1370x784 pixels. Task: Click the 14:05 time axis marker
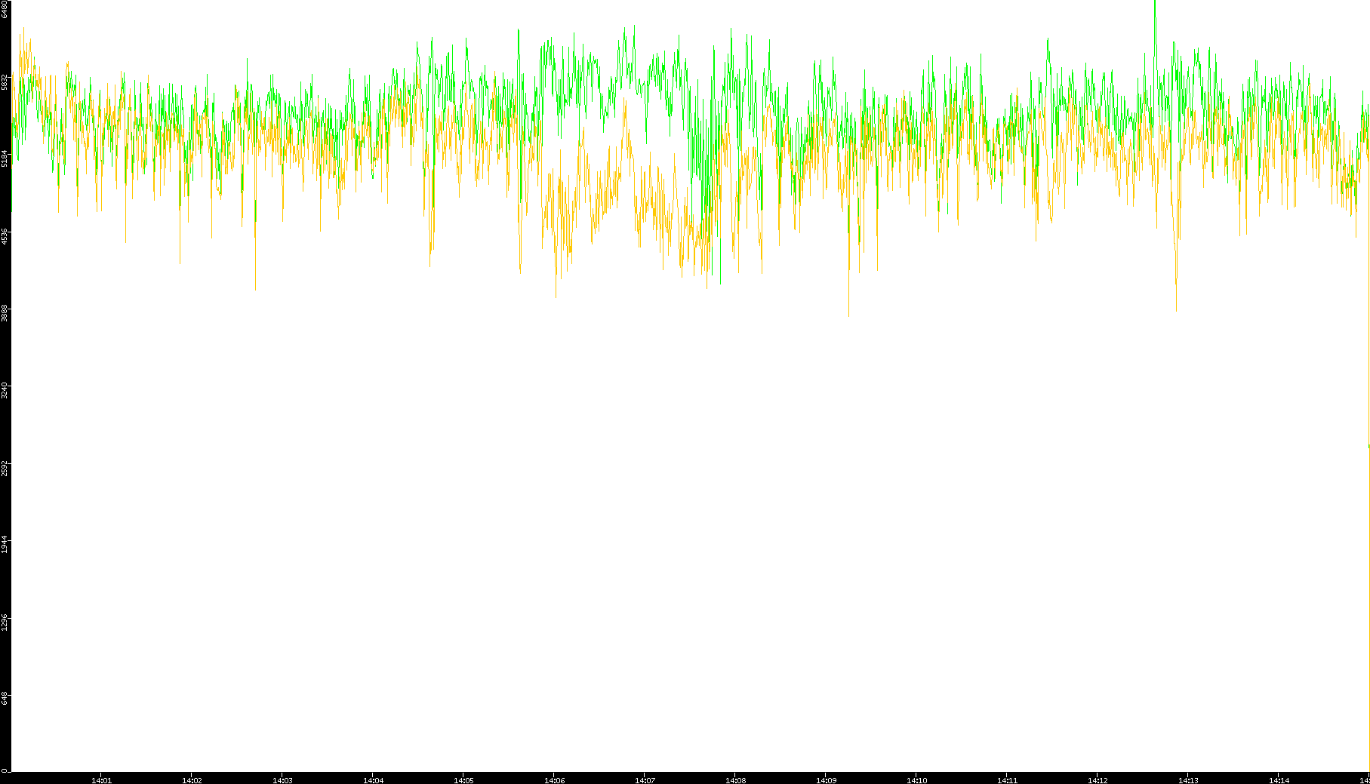[463, 779]
